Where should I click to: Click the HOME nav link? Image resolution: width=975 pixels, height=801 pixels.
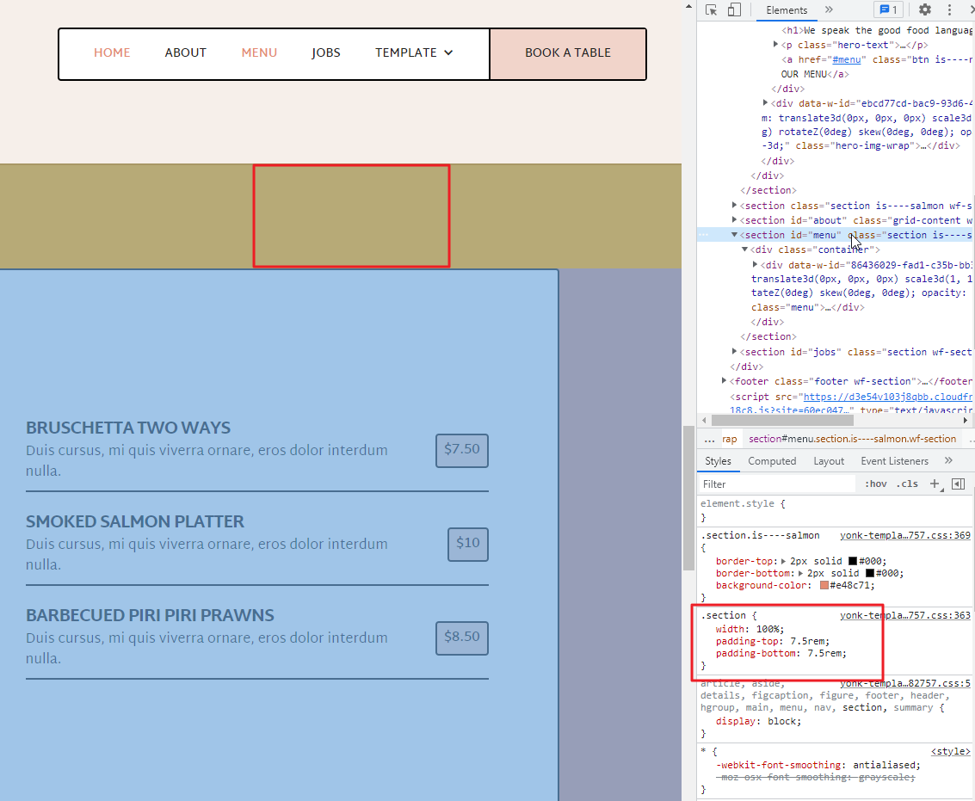(112, 52)
